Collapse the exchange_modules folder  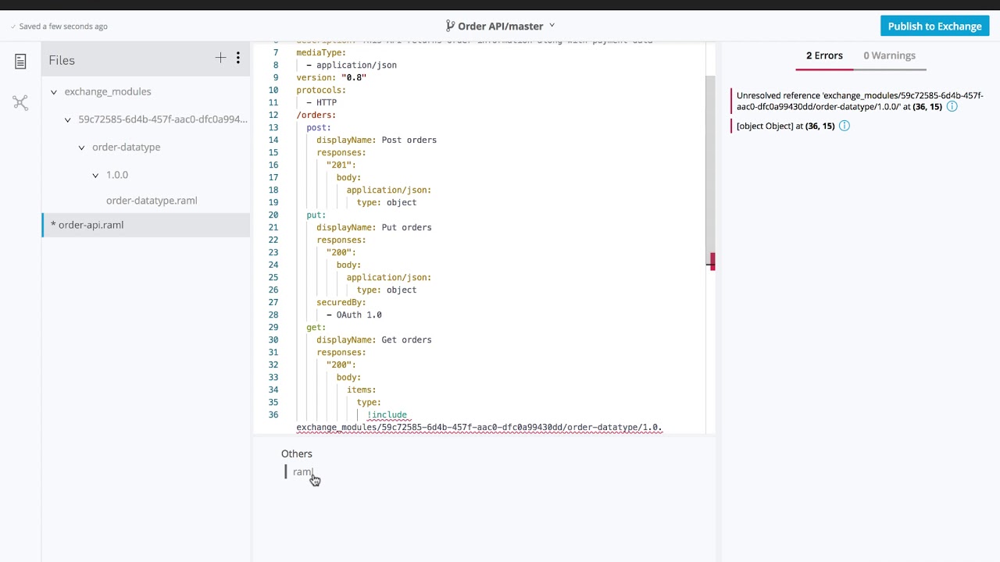click(x=54, y=92)
